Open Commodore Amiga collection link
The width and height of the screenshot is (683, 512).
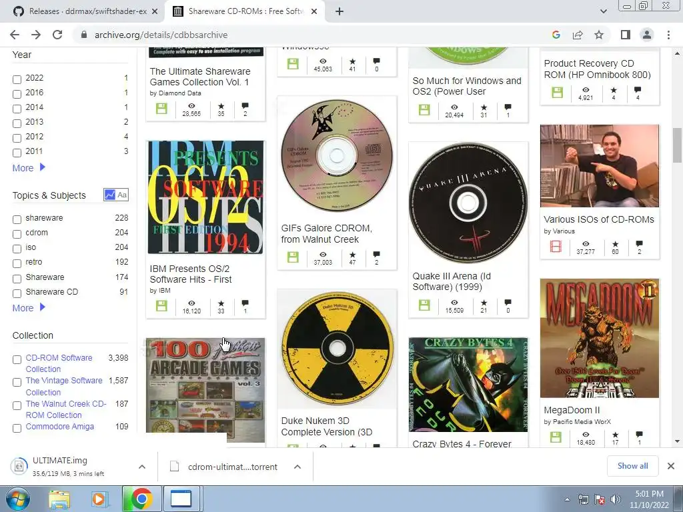tap(59, 427)
